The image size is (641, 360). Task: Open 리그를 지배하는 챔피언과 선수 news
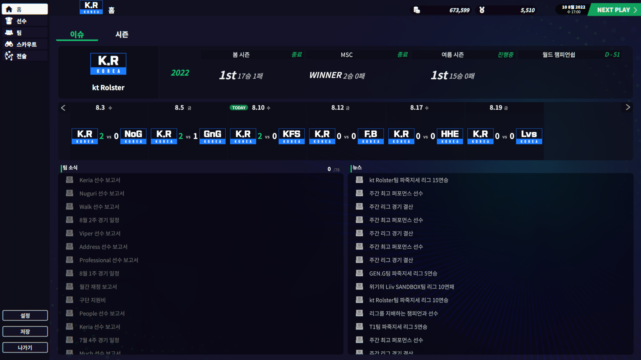click(x=404, y=313)
